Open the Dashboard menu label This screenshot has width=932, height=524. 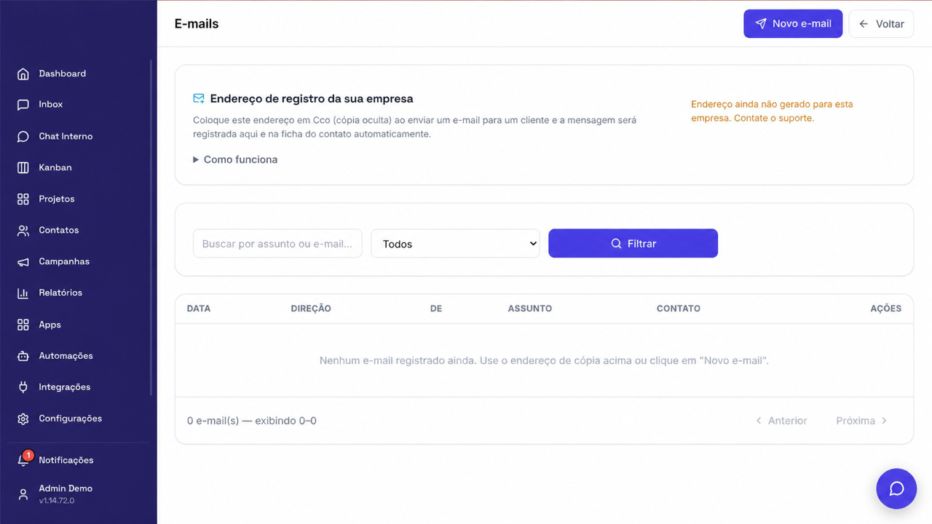63,74
